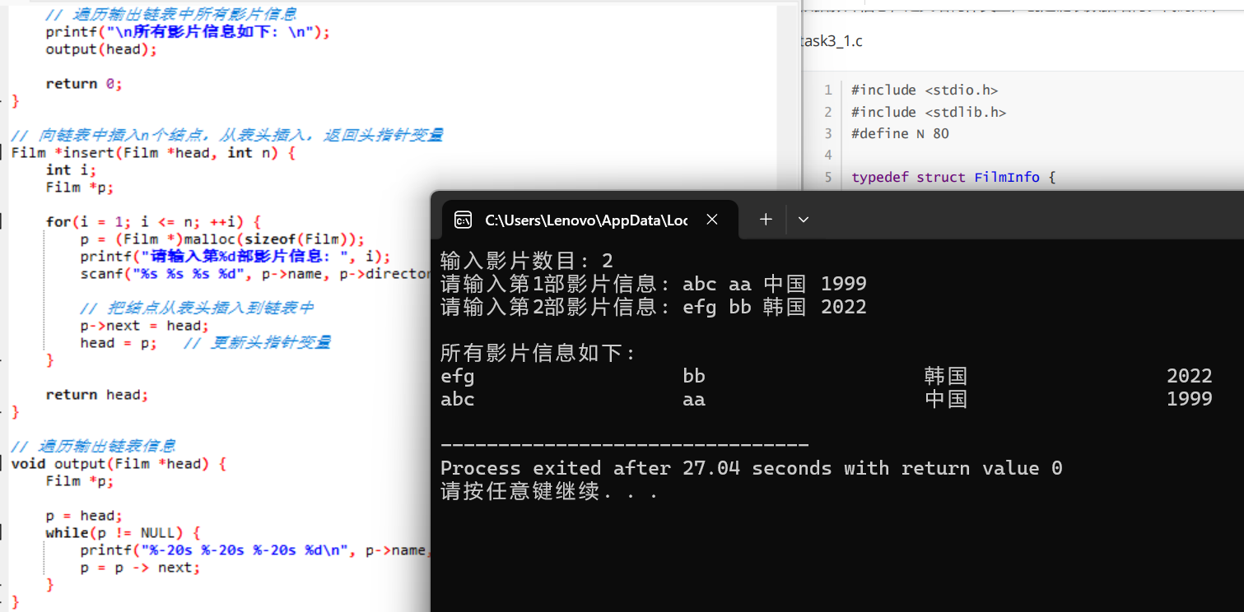The width and height of the screenshot is (1244, 612).
Task: Click the malloc(sizeof(Film)) assignment line
Action: click(x=222, y=239)
